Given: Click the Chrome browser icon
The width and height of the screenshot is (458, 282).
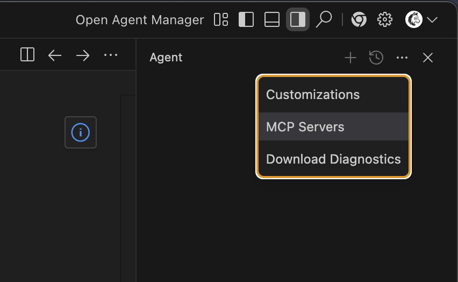Looking at the screenshot, I should 359,20.
